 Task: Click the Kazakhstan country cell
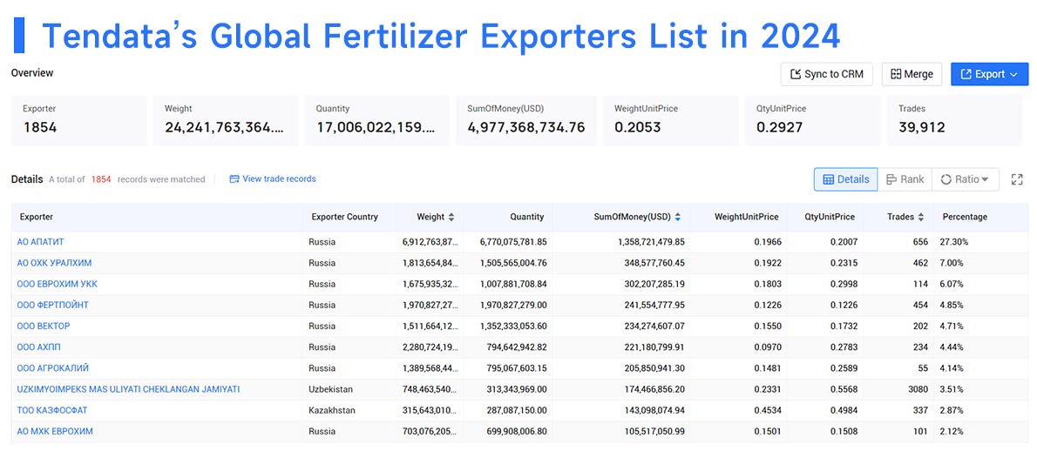coord(332,410)
